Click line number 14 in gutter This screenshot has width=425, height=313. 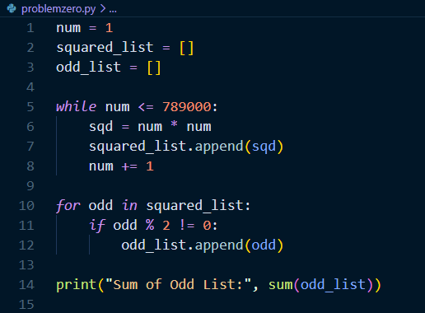(x=26, y=285)
